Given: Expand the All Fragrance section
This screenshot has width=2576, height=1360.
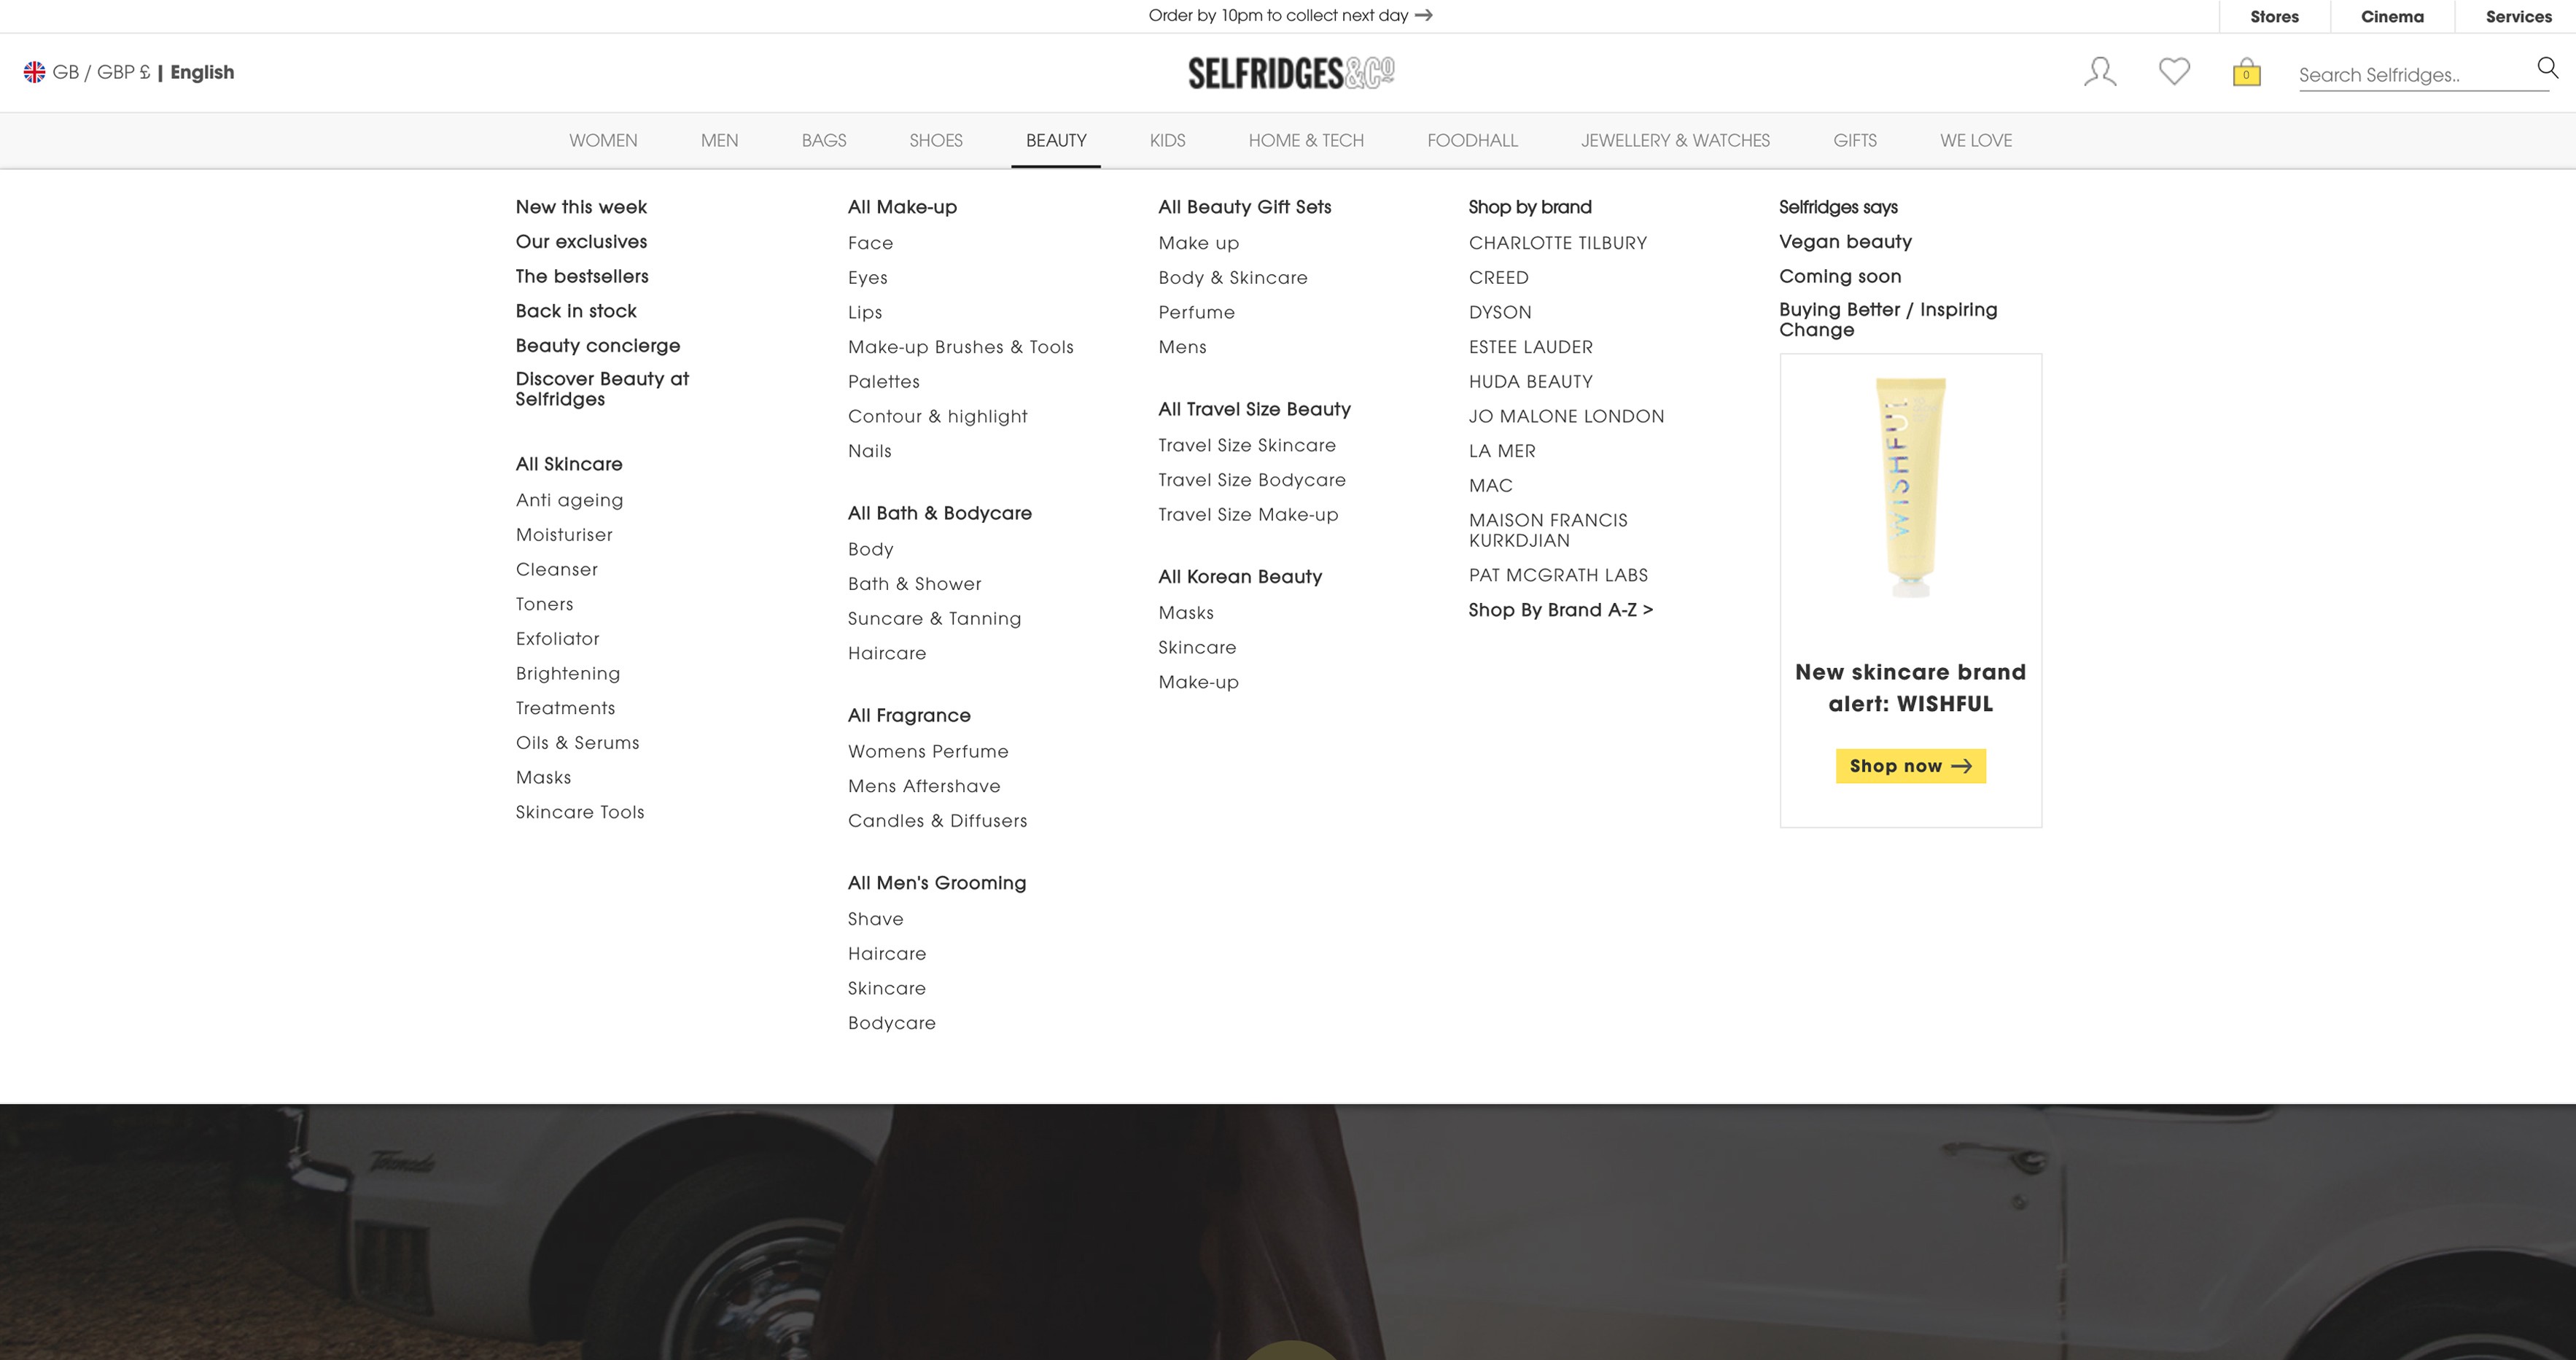Looking at the screenshot, I should click(x=908, y=714).
